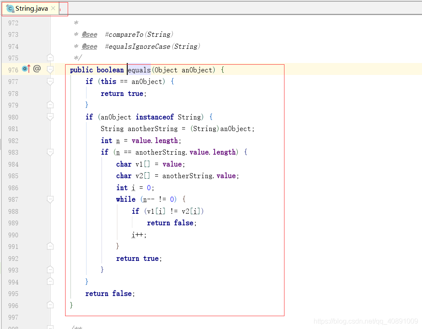The height and width of the screenshot is (329, 422).
Task: Click 'int i = 0;' on line 986
Action: click(x=135, y=188)
